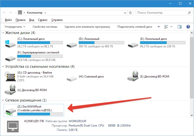
Task: Open the Z: DavWWWRoot network drive icon
Action: pyautogui.click(x=10, y=112)
